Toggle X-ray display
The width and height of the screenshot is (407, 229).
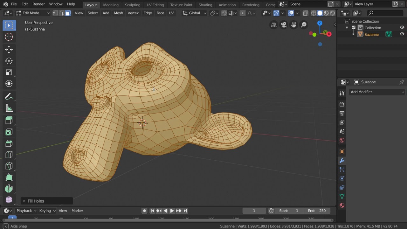tap(306, 13)
